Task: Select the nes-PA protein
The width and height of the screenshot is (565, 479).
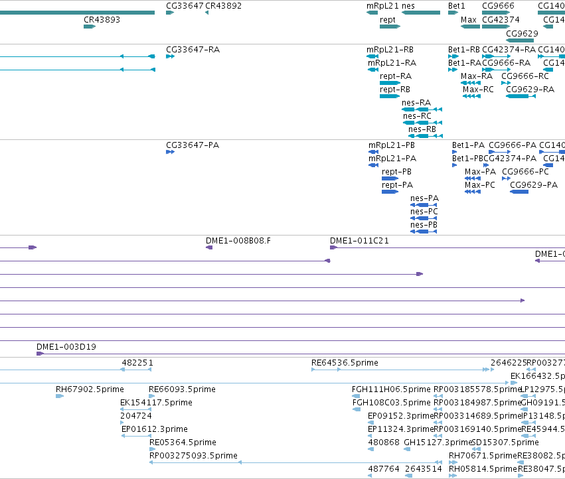Action: (424, 198)
